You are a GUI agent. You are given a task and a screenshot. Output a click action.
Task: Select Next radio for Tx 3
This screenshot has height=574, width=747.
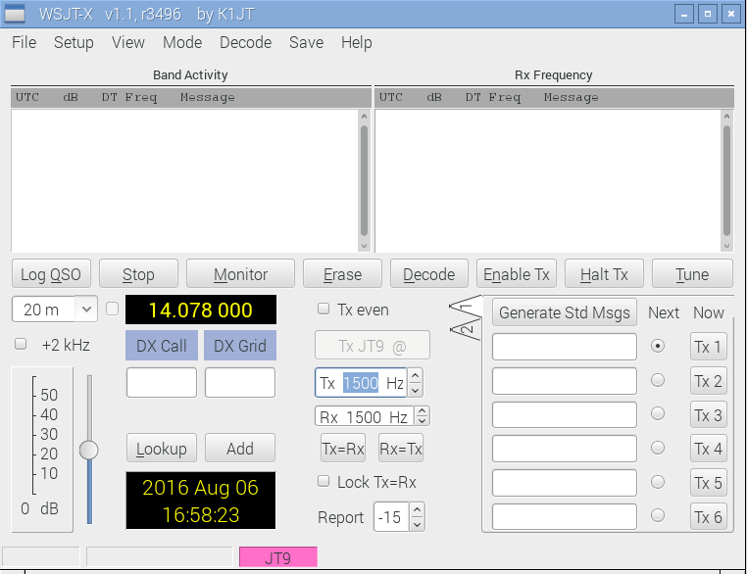[658, 413]
